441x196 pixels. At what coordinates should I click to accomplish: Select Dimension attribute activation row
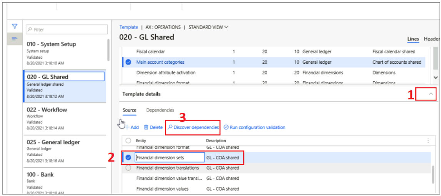tap(274, 72)
